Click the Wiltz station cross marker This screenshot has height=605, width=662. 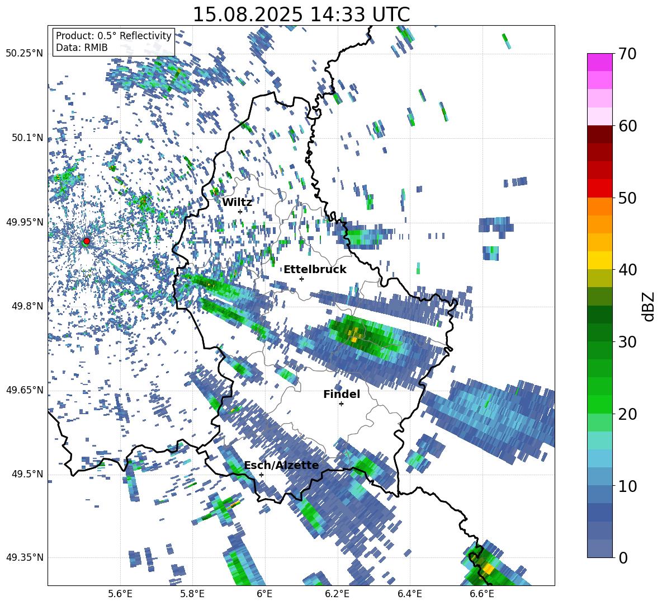(x=240, y=212)
